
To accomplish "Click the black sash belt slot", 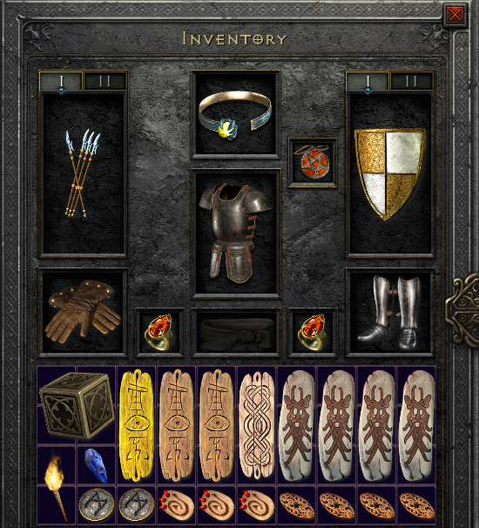I will pyautogui.click(x=236, y=332).
